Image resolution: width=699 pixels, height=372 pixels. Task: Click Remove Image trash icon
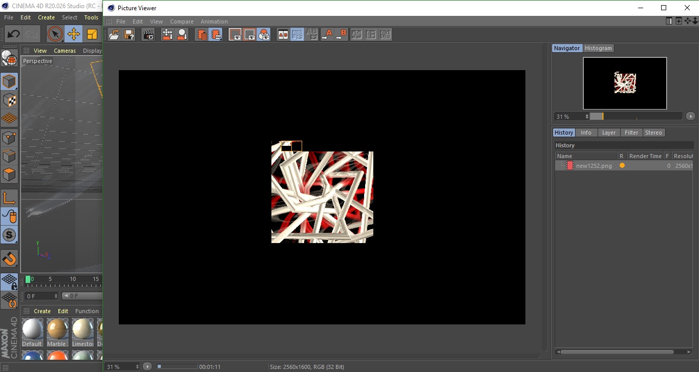tap(202, 35)
